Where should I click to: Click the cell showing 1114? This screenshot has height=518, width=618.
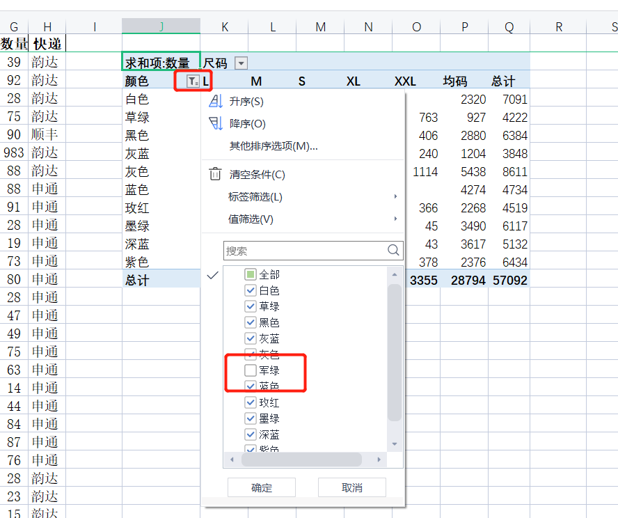click(425, 172)
